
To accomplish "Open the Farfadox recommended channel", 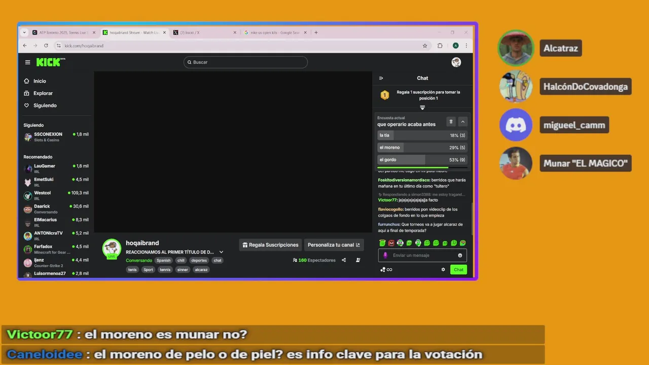I will click(56, 249).
